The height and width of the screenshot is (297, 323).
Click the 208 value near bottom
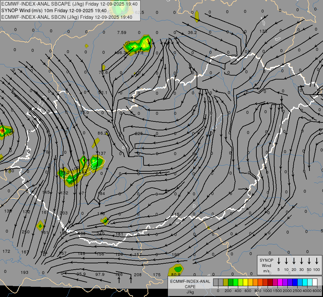click(138, 275)
